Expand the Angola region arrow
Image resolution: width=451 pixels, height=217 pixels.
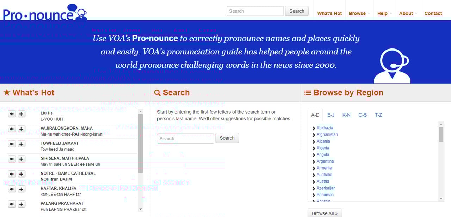(x=314, y=155)
